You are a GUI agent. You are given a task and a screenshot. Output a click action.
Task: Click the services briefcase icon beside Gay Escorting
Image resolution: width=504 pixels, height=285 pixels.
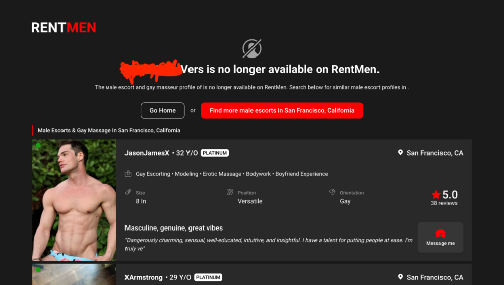coord(129,174)
